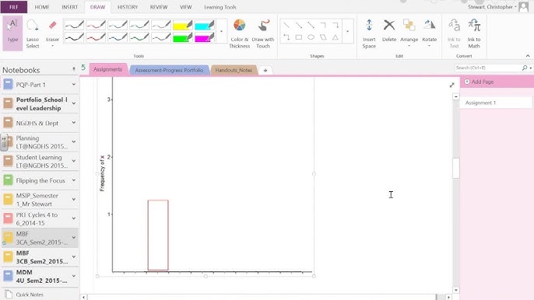Click the Add Page button
The image size is (534, 300).
tap(479, 82)
